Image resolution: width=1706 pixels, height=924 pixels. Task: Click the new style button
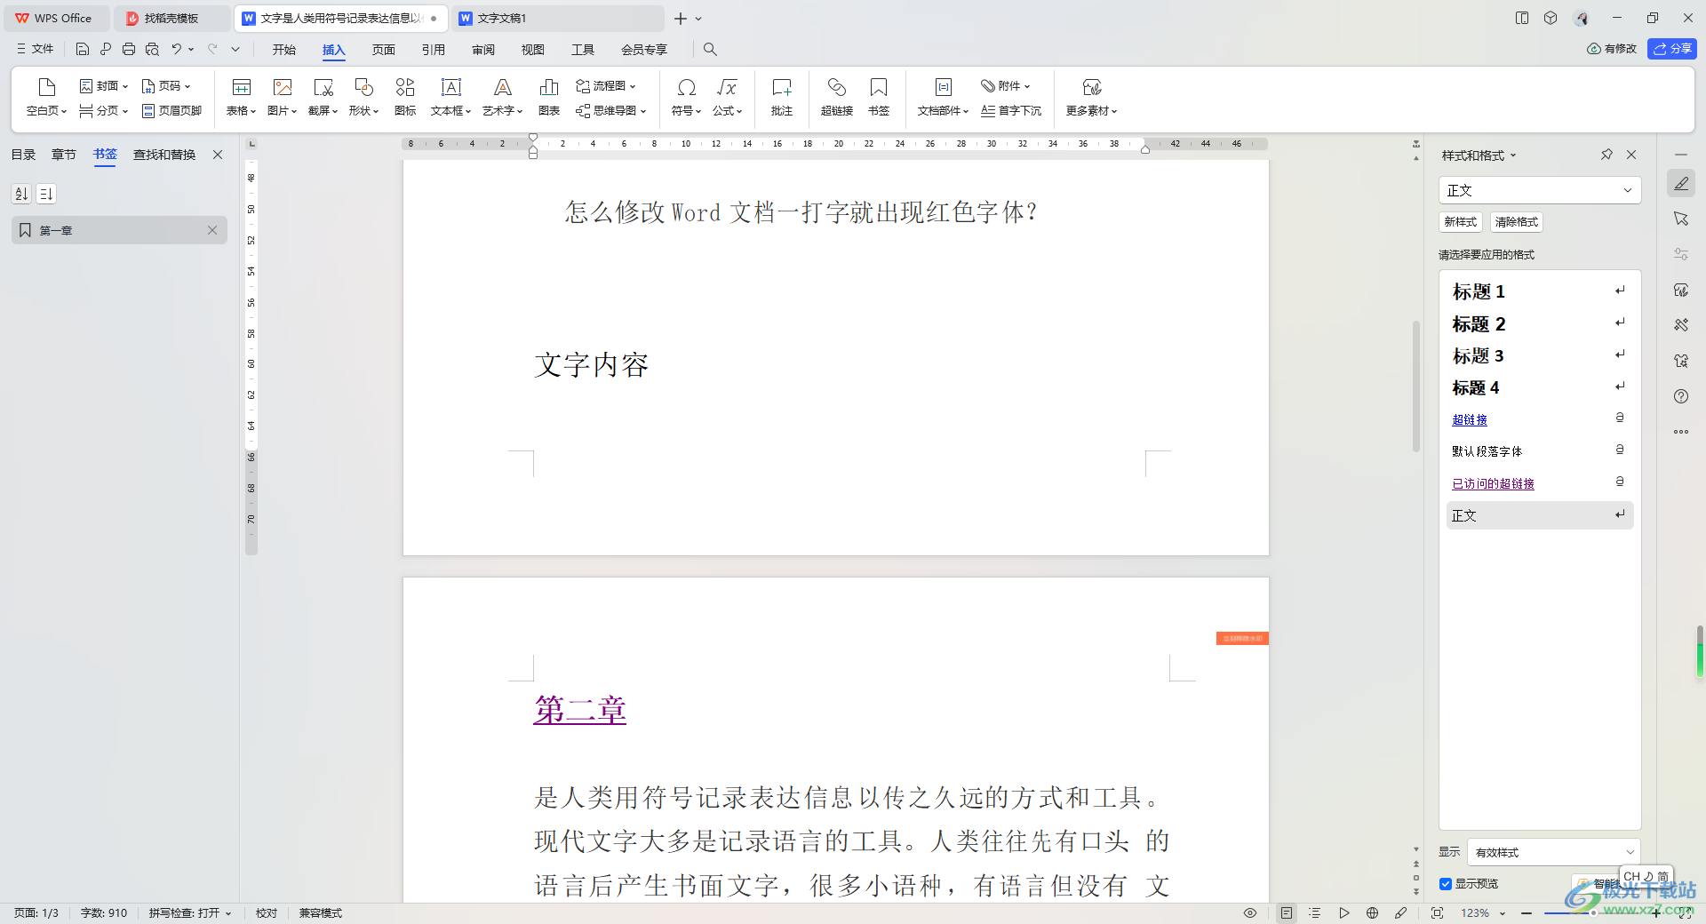(x=1461, y=222)
